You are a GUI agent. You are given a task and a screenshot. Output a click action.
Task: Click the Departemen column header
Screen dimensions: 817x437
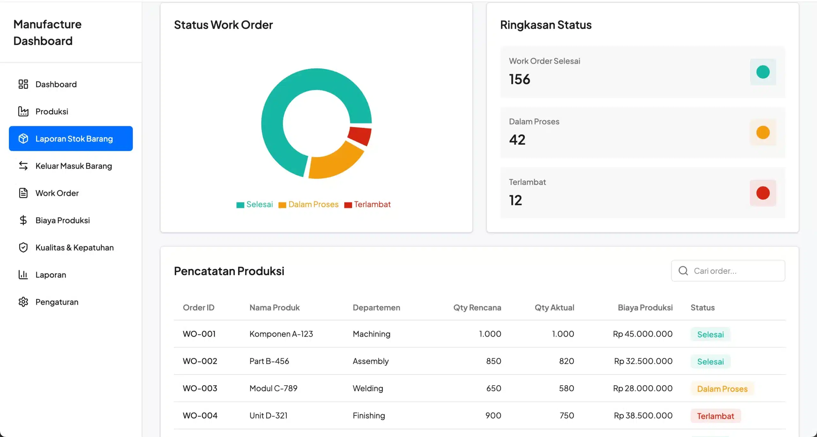point(376,307)
